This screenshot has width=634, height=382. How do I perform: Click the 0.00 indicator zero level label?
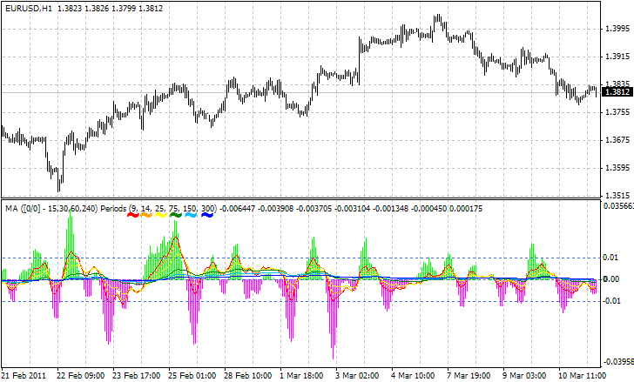612,279
